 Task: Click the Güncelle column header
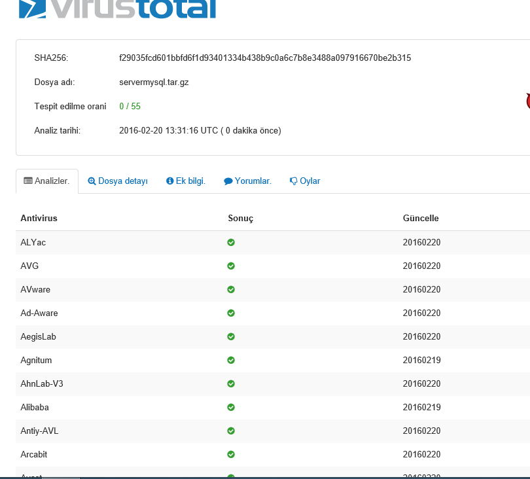[x=421, y=218]
